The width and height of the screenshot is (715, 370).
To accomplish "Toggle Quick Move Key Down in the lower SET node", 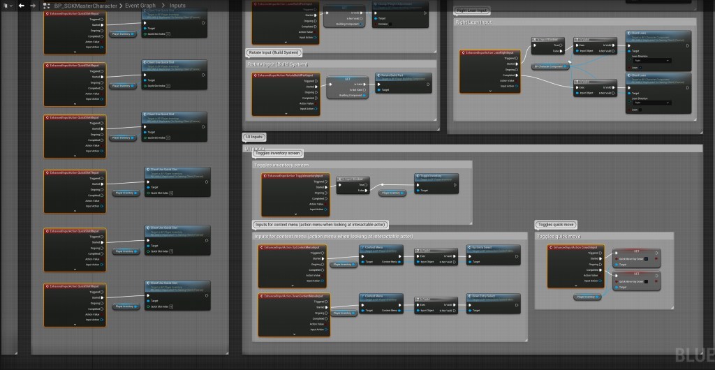I will click(646, 281).
